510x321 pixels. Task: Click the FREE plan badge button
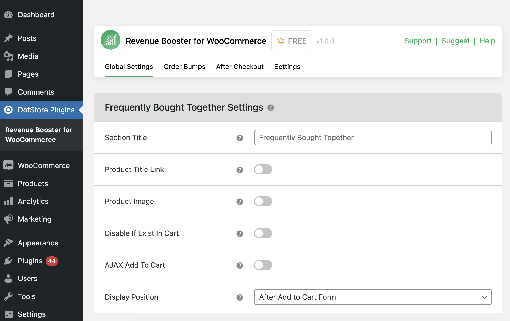[291, 41]
